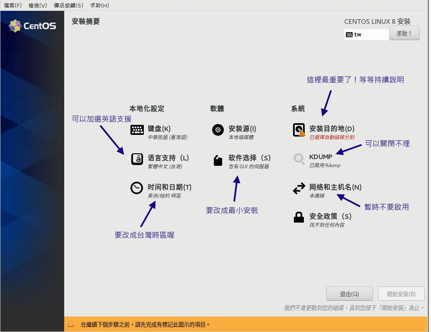
Task: Click the 未連線 network status text
Action: pyautogui.click(x=317, y=195)
